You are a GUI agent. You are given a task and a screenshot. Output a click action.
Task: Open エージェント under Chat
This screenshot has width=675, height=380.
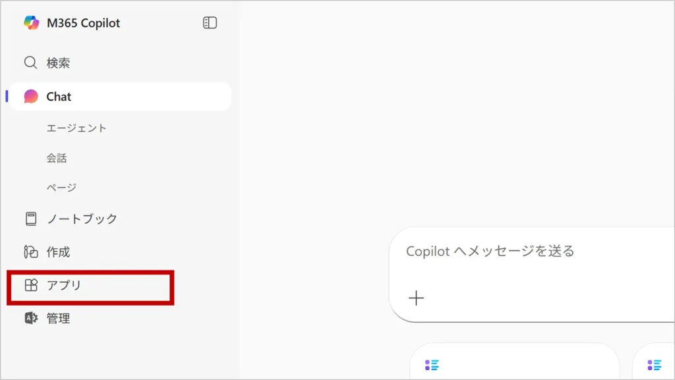(76, 128)
